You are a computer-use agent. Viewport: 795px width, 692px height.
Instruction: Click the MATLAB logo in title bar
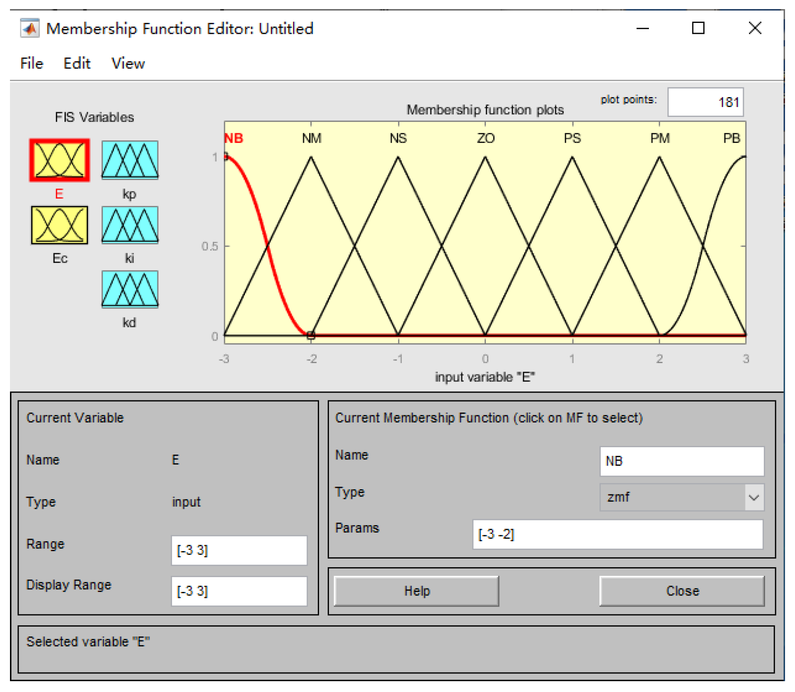click(29, 29)
